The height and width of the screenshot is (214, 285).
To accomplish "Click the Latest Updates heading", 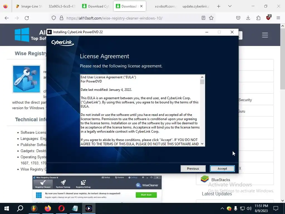I will (217, 194).
